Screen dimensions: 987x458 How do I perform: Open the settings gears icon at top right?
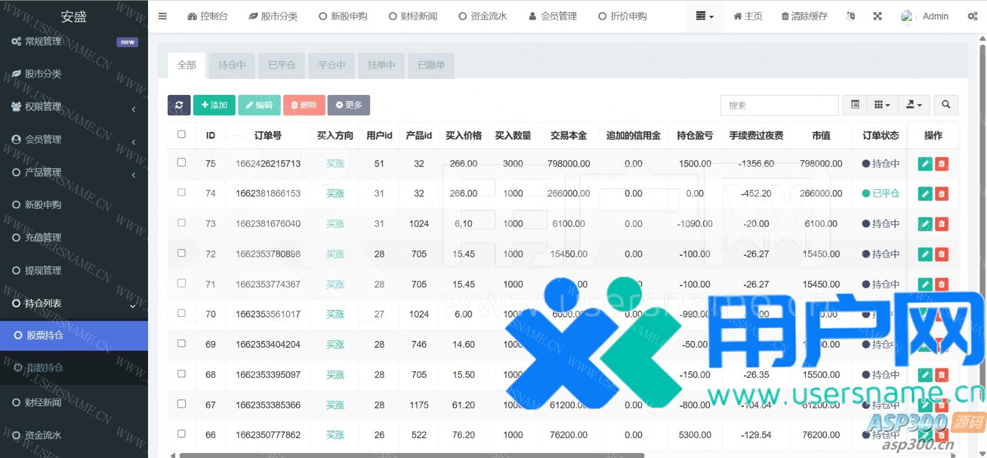(972, 16)
